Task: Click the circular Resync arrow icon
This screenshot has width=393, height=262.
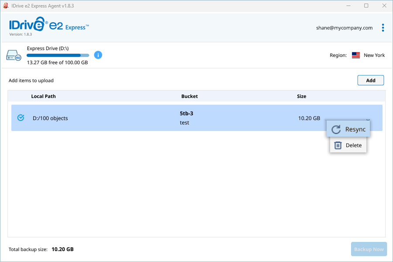Action: [x=336, y=129]
